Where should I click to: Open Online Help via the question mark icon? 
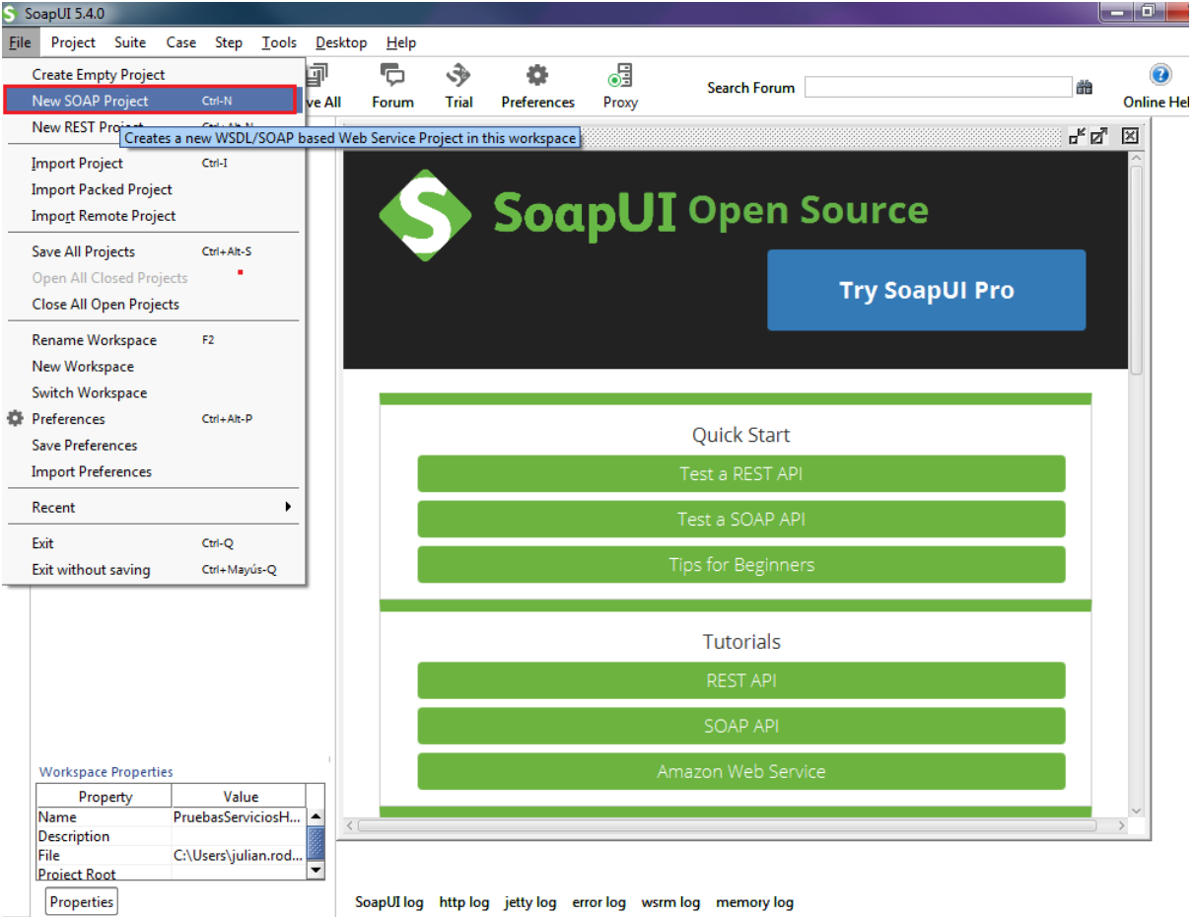click(1160, 74)
